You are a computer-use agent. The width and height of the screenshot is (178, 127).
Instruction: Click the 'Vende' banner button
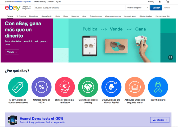point(12,52)
